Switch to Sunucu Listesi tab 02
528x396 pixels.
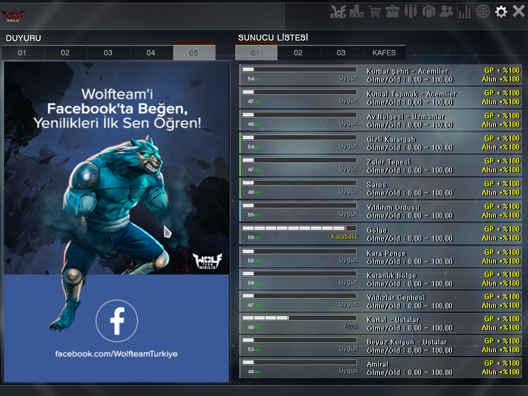click(x=299, y=53)
